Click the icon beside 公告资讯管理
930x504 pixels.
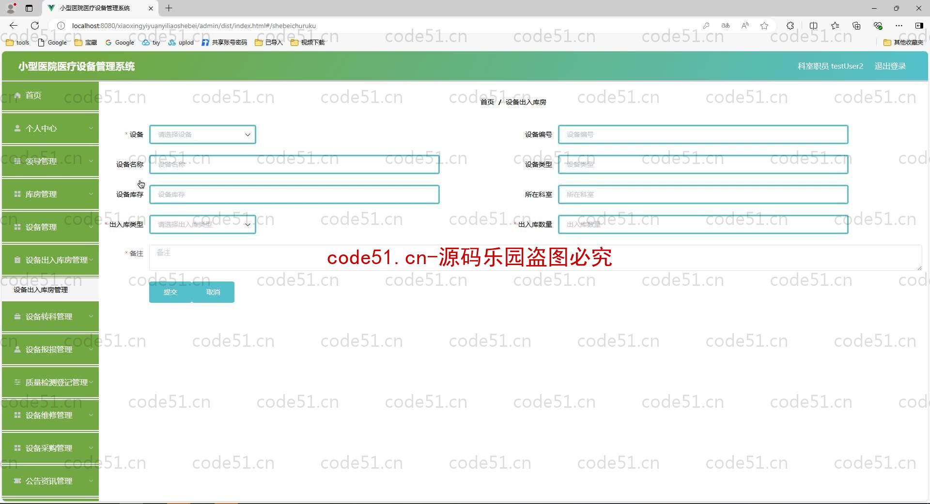(17, 481)
